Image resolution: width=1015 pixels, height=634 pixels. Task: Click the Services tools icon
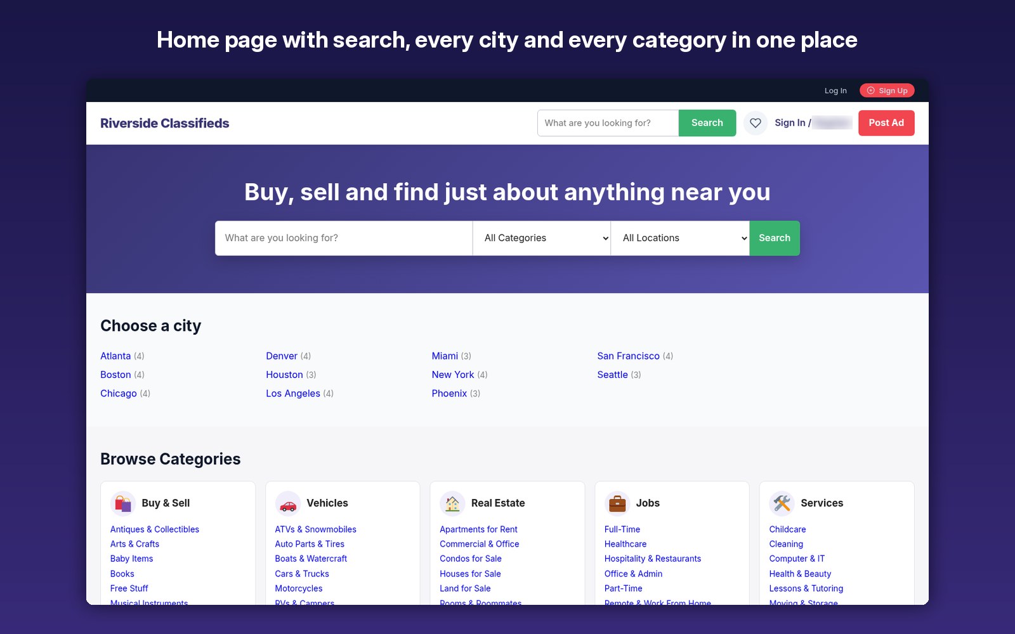click(x=782, y=504)
